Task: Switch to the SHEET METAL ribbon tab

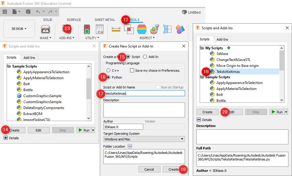Action: (105, 20)
